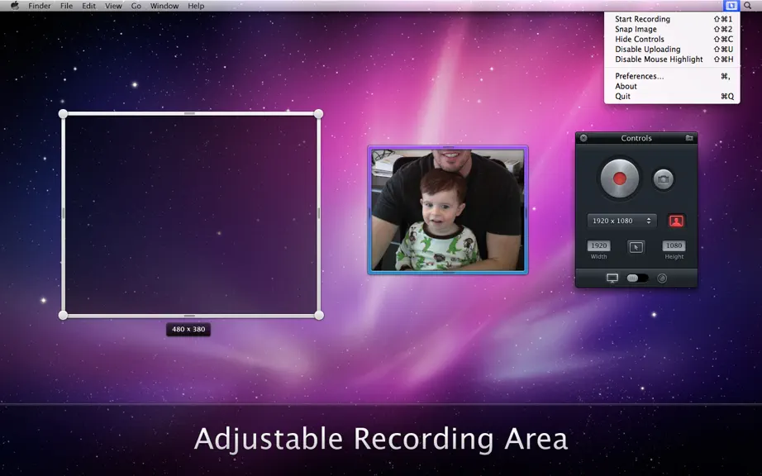Open the Help menu
Viewport: 762px width, 476px height.
(196, 6)
